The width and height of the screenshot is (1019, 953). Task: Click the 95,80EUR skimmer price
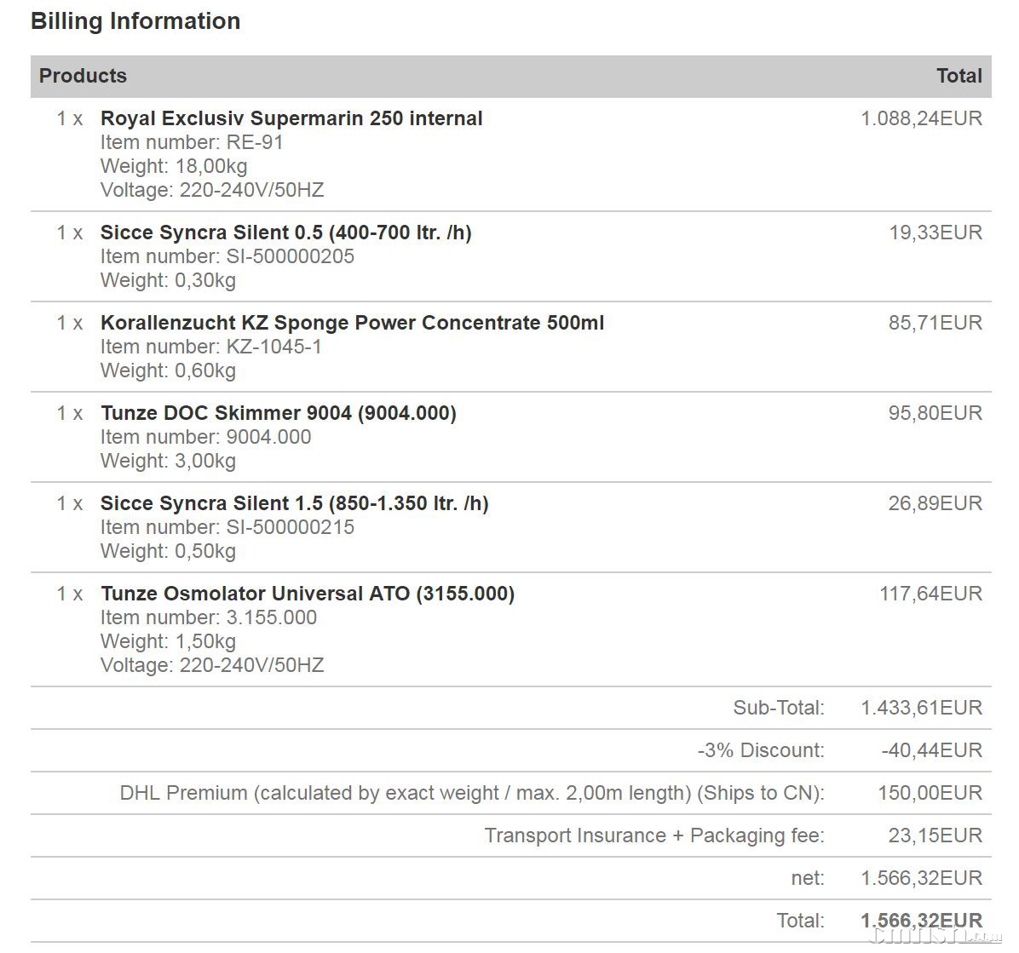(935, 413)
